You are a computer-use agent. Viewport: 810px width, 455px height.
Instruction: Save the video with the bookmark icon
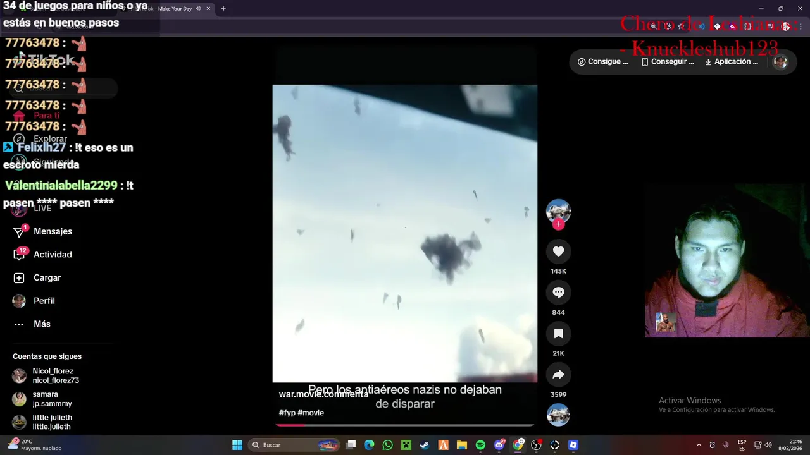click(558, 334)
